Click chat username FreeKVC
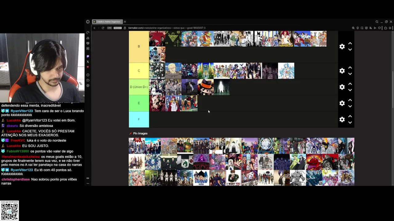 click(18, 141)
